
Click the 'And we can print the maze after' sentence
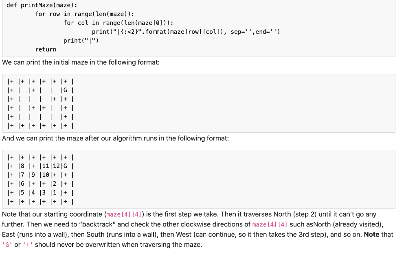[115, 138]
